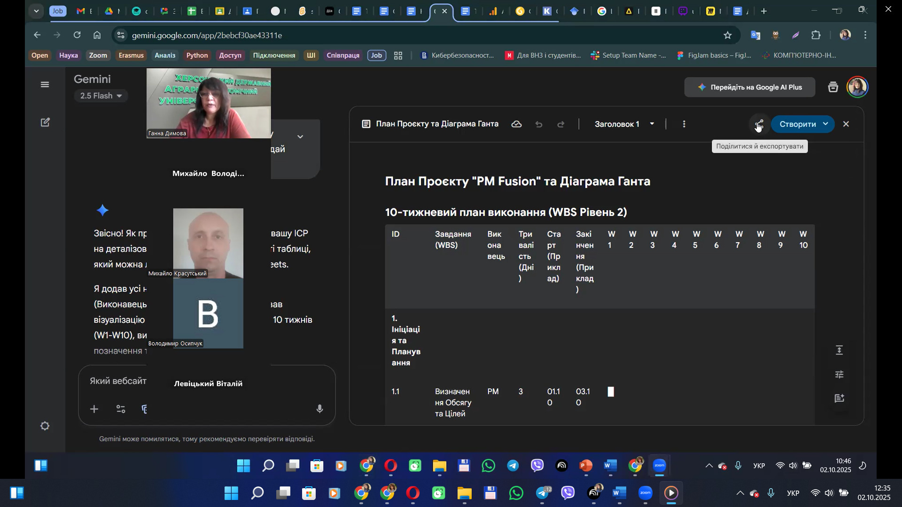Open the Python bookmark folder
This screenshot has height=507, width=902.
[197, 55]
